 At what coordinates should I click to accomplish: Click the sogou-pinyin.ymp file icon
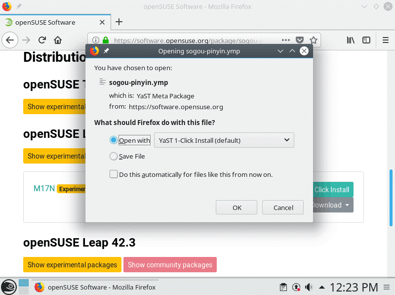coord(102,82)
